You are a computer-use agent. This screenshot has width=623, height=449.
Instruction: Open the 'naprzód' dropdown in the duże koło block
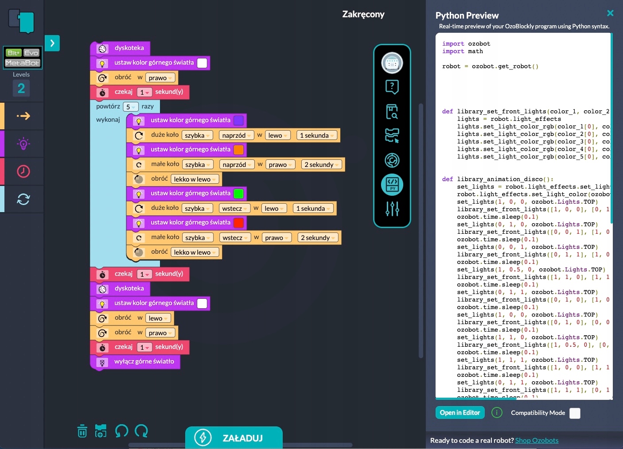coord(237,135)
